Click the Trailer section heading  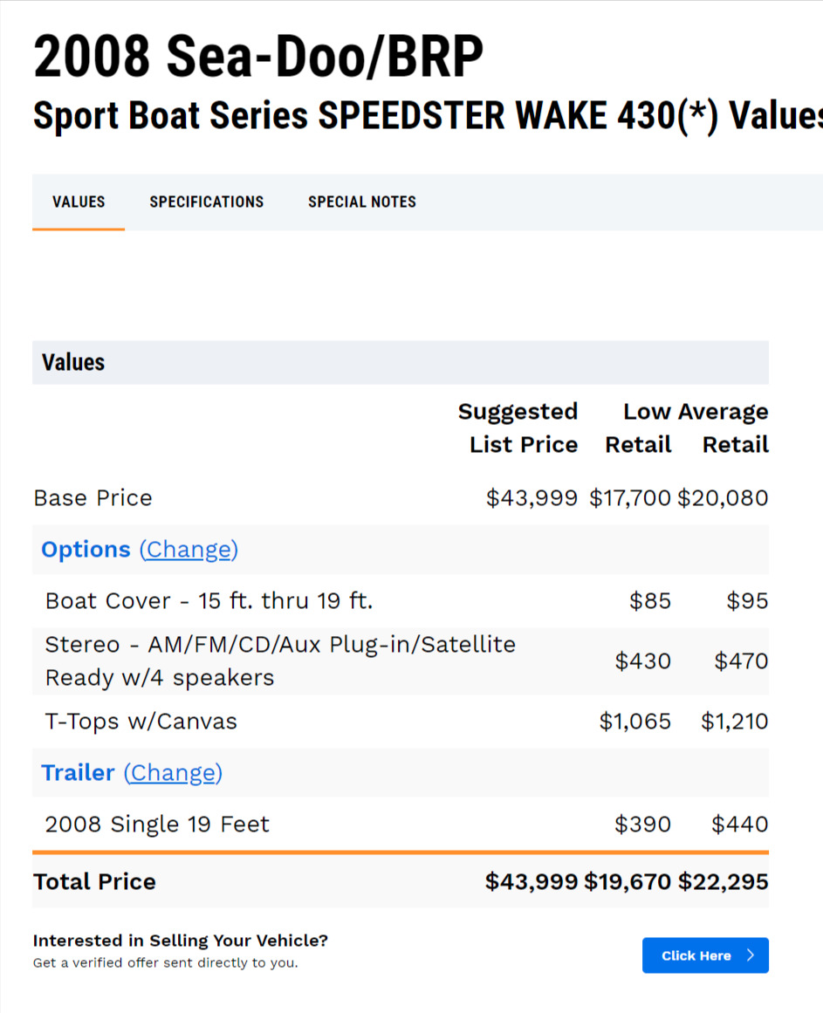click(78, 773)
